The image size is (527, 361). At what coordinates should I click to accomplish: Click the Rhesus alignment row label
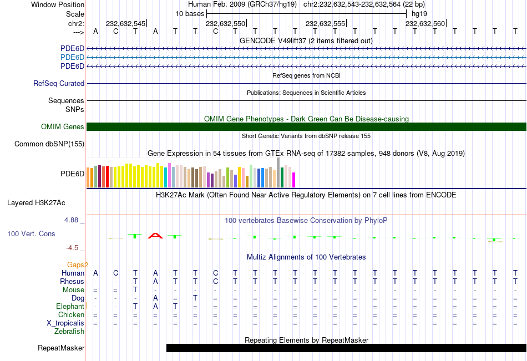click(x=72, y=281)
